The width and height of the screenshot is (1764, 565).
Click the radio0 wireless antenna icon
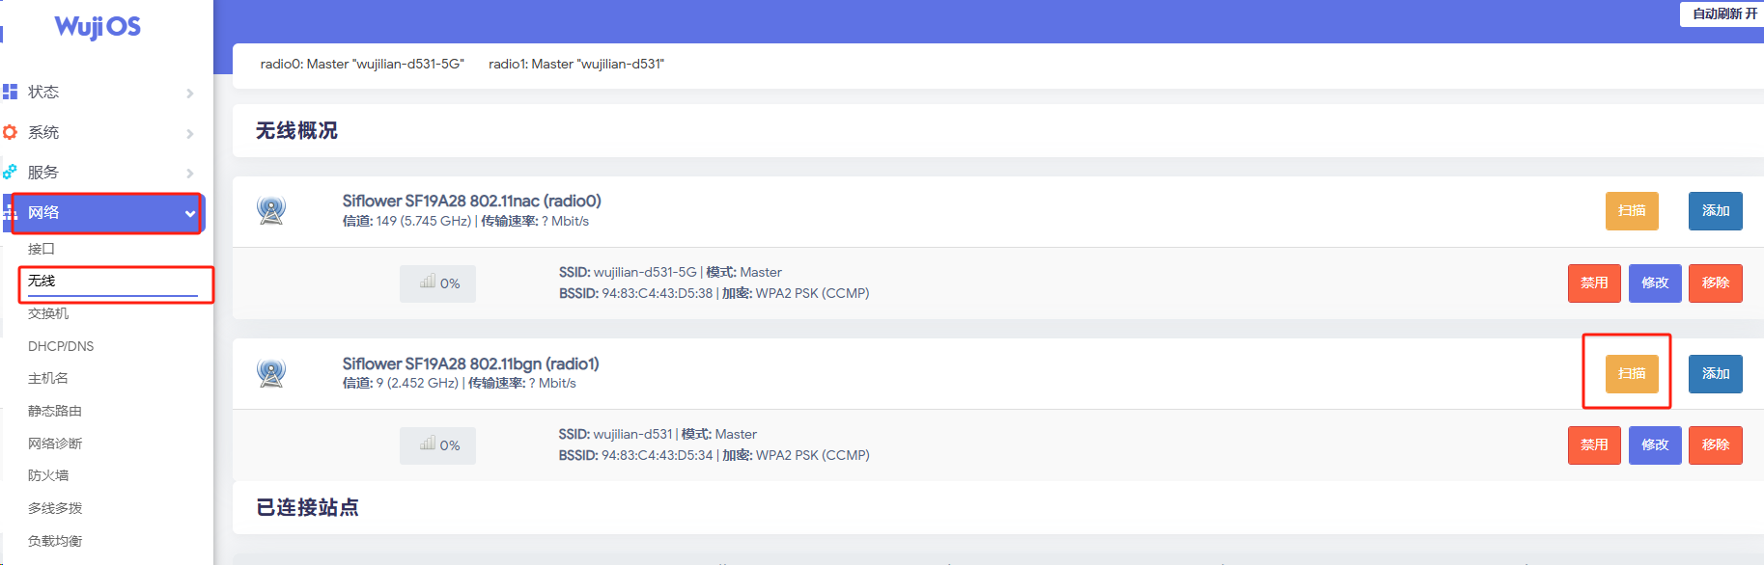271,210
